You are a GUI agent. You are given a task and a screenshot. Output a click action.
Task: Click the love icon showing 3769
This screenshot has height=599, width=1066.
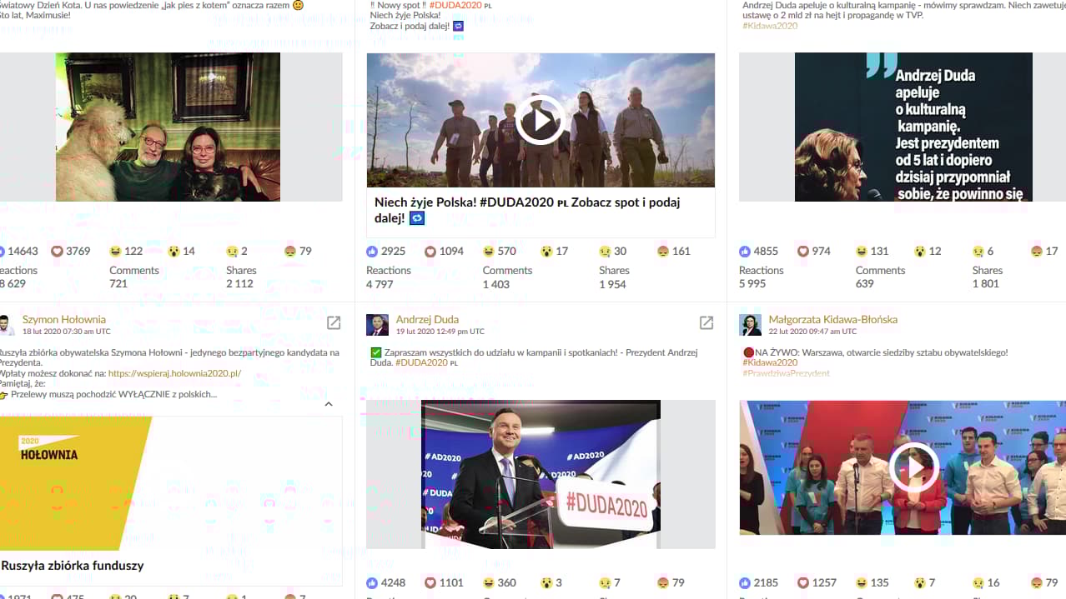coord(58,251)
